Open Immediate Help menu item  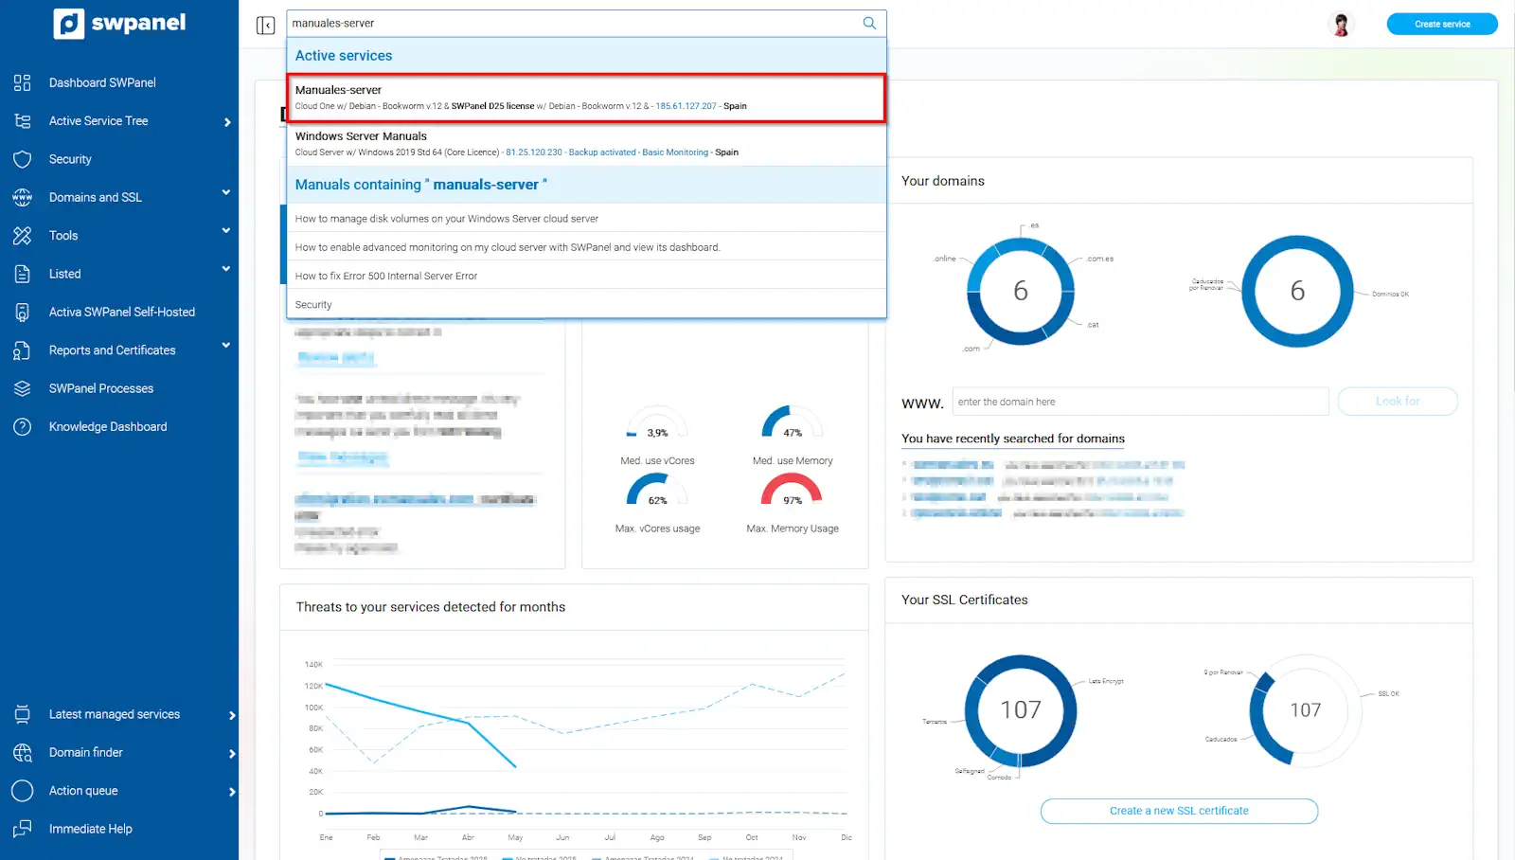tap(91, 829)
